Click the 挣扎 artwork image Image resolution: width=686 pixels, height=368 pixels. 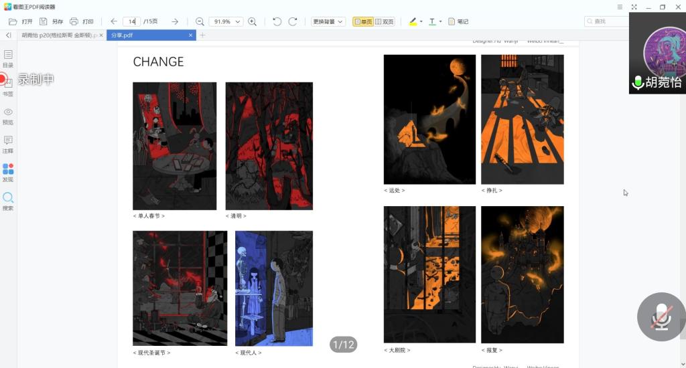click(x=523, y=119)
